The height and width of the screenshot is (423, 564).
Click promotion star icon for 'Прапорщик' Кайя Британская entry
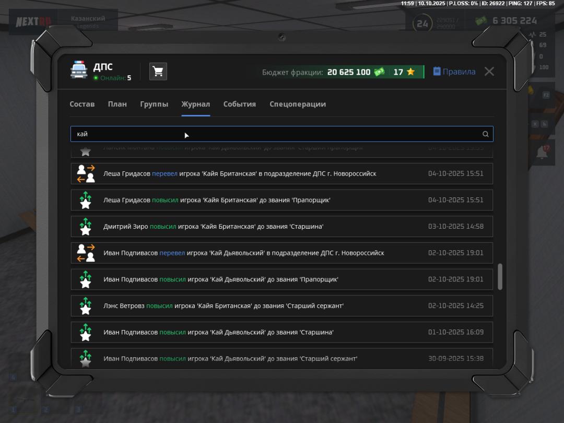pos(86,200)
